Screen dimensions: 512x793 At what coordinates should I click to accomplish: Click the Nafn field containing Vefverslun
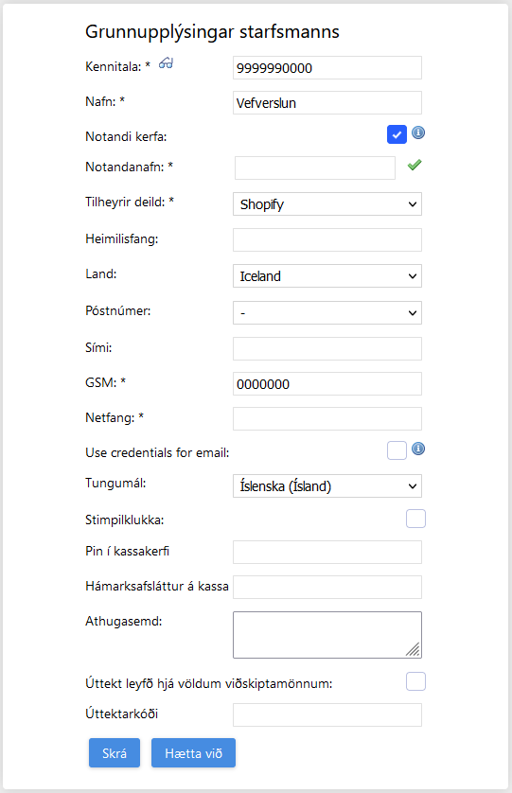pos(327,102)
